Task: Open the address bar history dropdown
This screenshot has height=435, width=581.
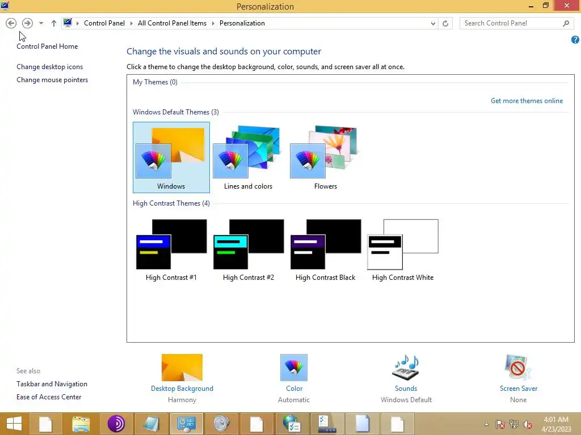Action: point(433,23)
